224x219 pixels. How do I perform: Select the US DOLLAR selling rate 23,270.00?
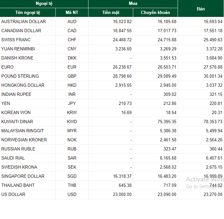click(x=213, y=194)
